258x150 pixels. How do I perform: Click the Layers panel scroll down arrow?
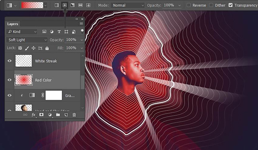coord(83,108)
